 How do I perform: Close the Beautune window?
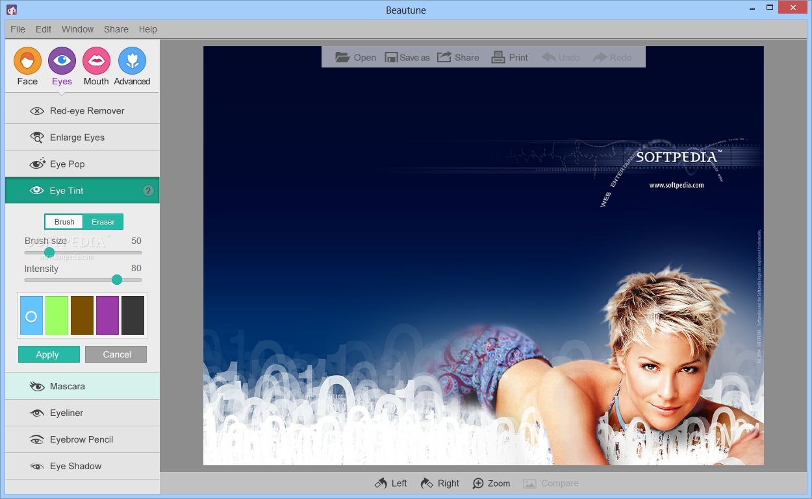793,8
